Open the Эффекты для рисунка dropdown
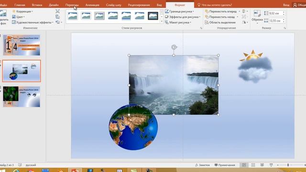Image resolution: width=306 pixels, height=172 pixels. (183, 17)
